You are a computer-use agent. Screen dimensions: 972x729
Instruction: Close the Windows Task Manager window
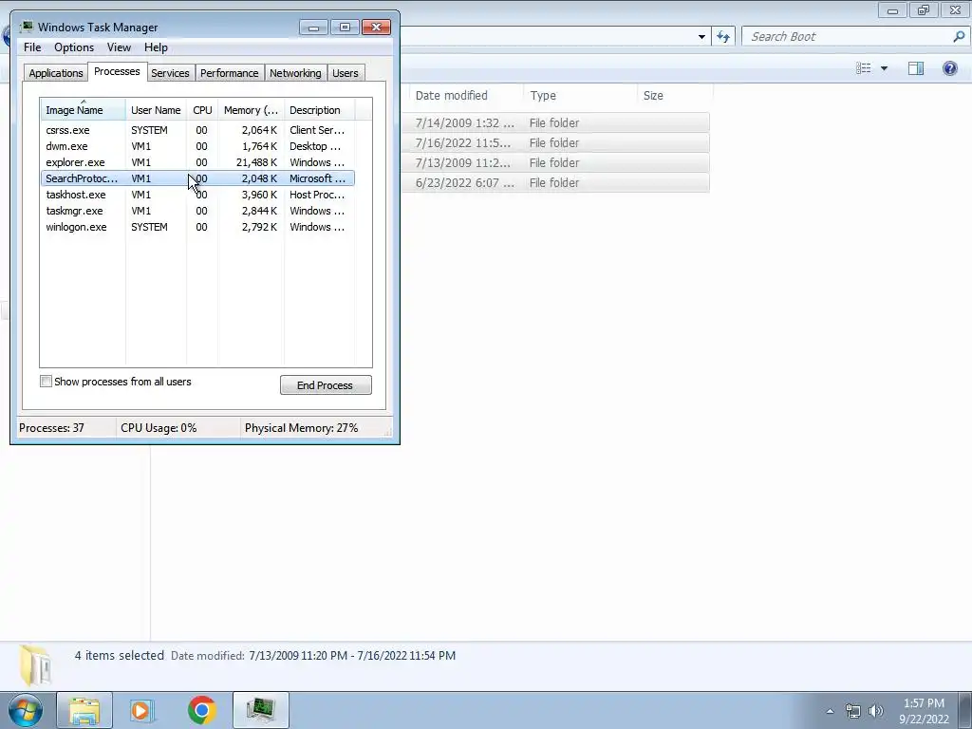coord(376,28)
